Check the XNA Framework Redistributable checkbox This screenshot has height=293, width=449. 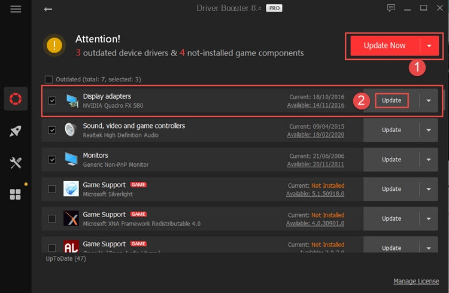click(x=52, y=219)
